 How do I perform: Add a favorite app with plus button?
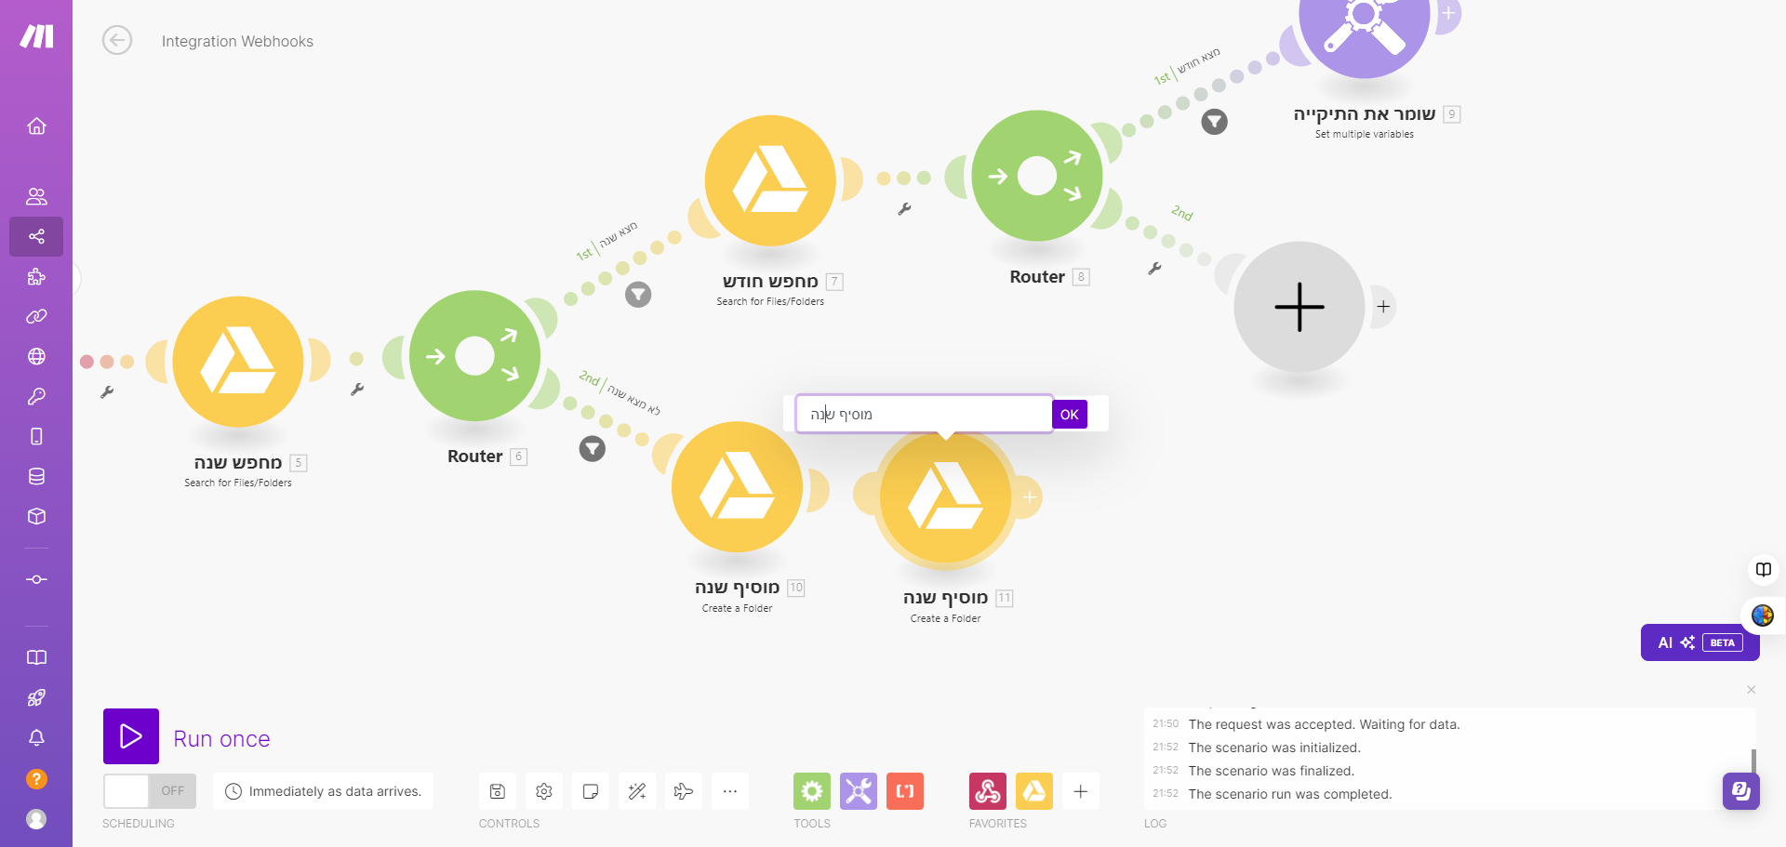(x=1081, y=791)
